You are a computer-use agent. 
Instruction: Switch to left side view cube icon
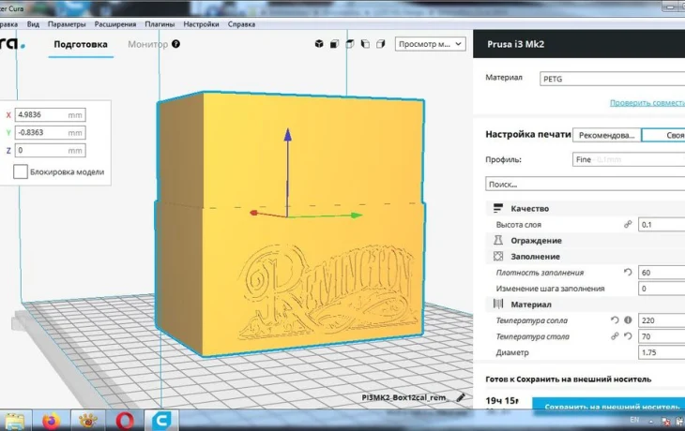click(x=365, y=44)
